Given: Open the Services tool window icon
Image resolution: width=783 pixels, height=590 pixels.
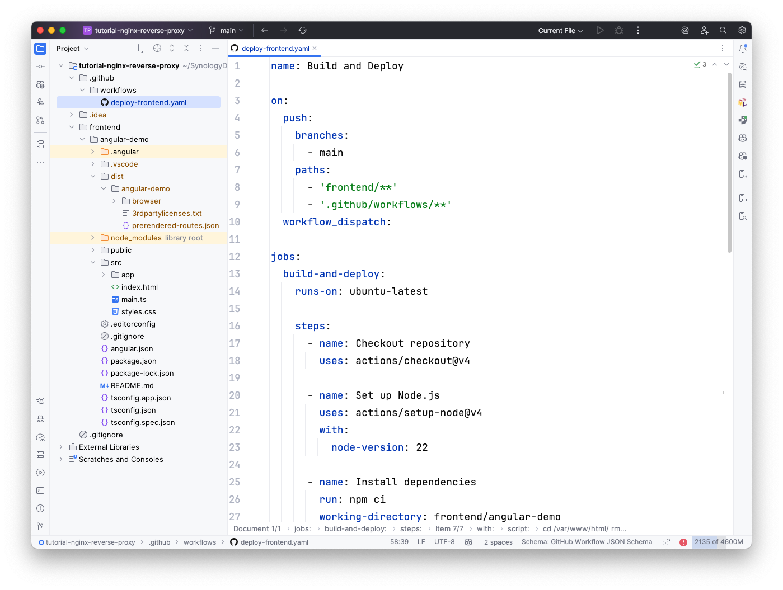Looking at the screenshot, I should click(40, 473).
